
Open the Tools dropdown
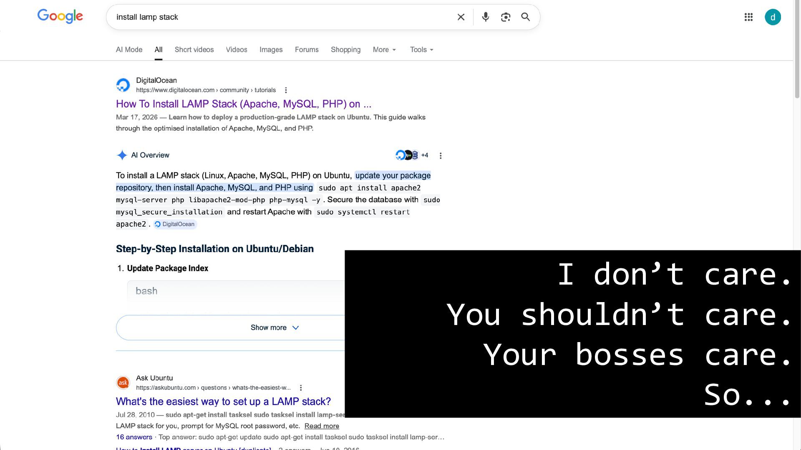coord(421,50)
